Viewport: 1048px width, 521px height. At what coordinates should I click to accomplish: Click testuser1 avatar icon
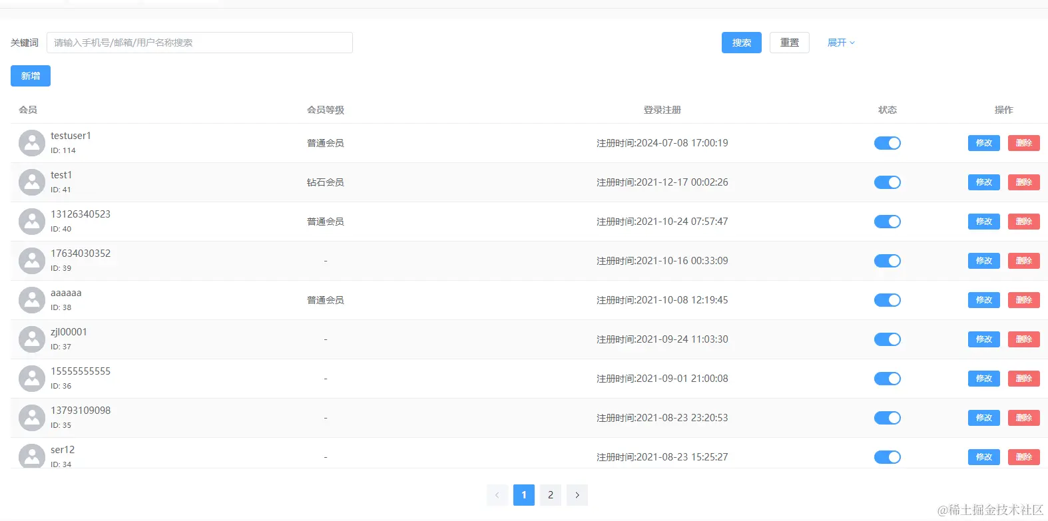[32, 143]
